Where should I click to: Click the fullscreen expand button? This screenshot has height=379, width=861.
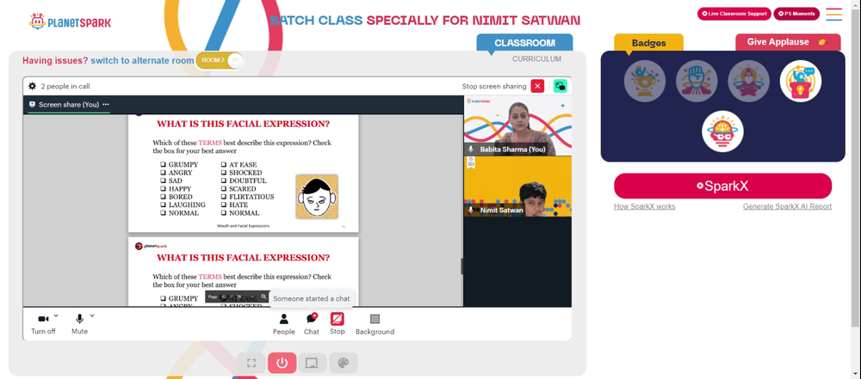point(251,363)
